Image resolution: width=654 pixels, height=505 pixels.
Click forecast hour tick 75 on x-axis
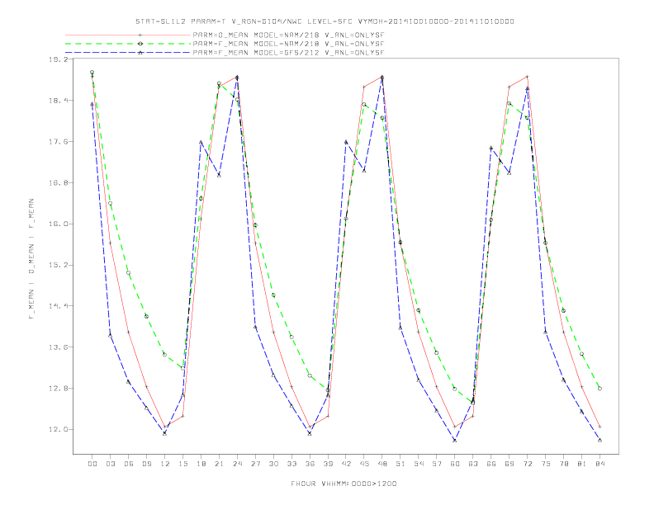coord(546,464)
